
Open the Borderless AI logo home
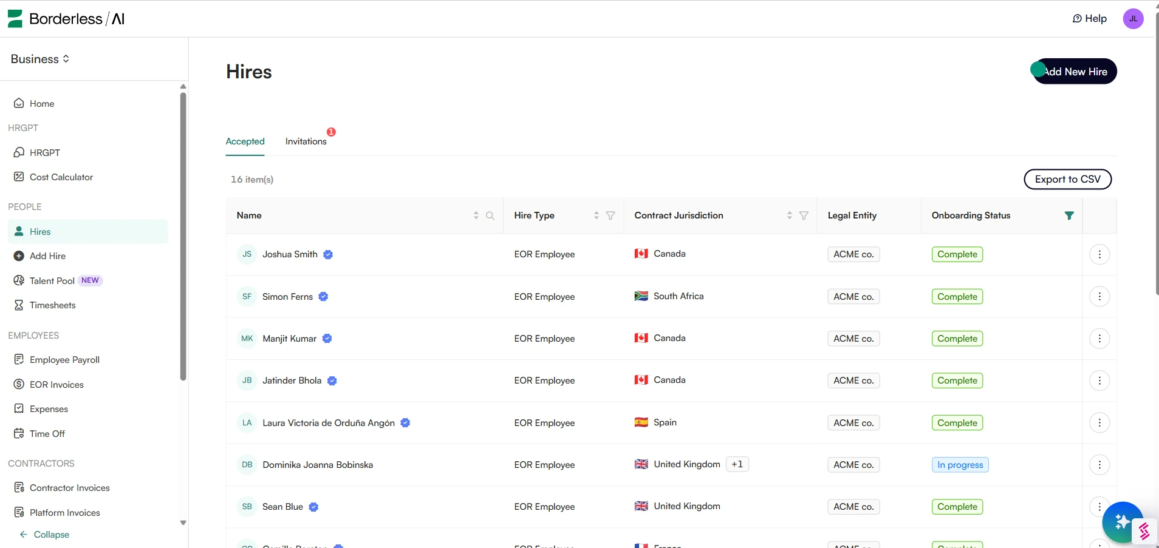(x=66, y=19)
